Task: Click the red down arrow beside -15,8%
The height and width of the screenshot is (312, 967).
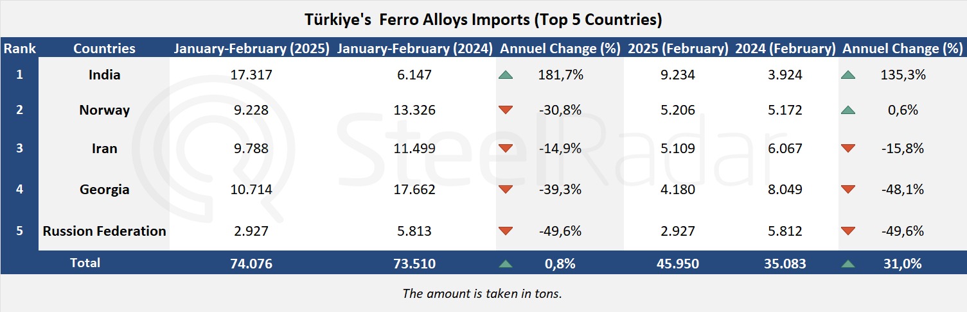Action: [848, 149]
